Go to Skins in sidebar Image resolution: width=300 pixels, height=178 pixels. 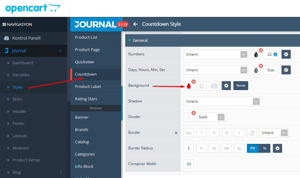pos(17,99)
